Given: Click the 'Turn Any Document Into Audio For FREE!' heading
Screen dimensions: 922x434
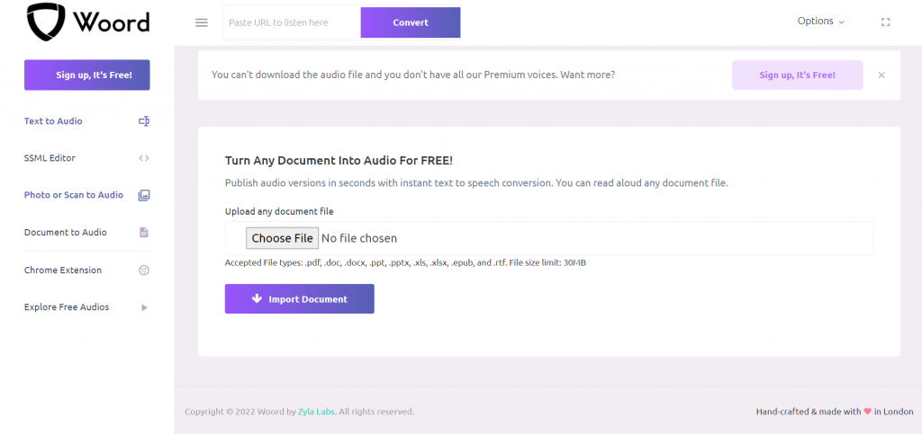Looking at the screenshot, I should pos(339,161).
